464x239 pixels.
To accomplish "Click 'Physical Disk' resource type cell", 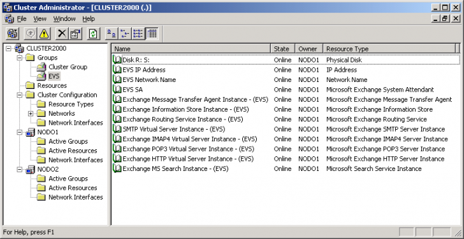I will 344,60.
